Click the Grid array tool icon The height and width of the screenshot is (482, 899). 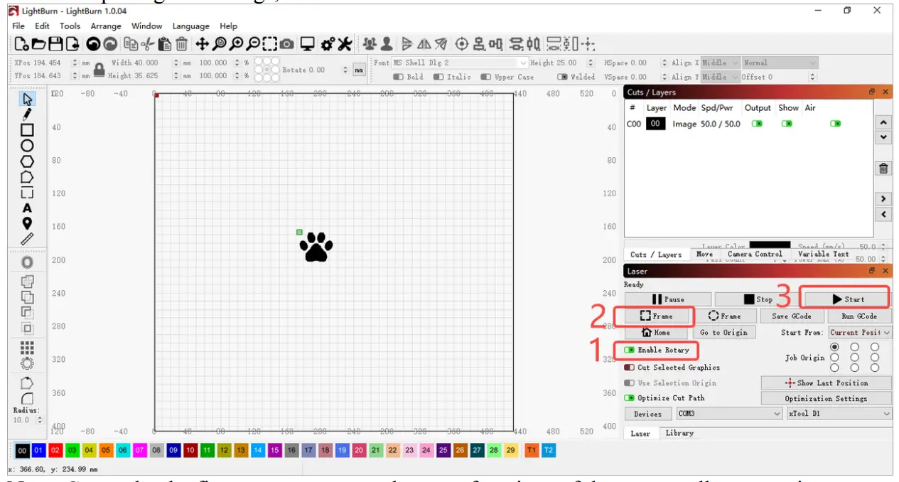(27, 348)
